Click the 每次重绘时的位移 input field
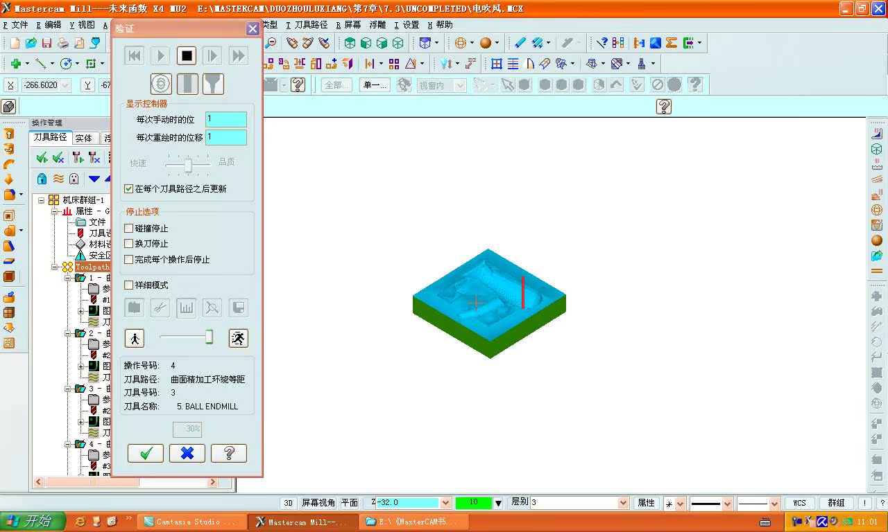The height and width of the screenshot is (532, 888). coord(226,137)
